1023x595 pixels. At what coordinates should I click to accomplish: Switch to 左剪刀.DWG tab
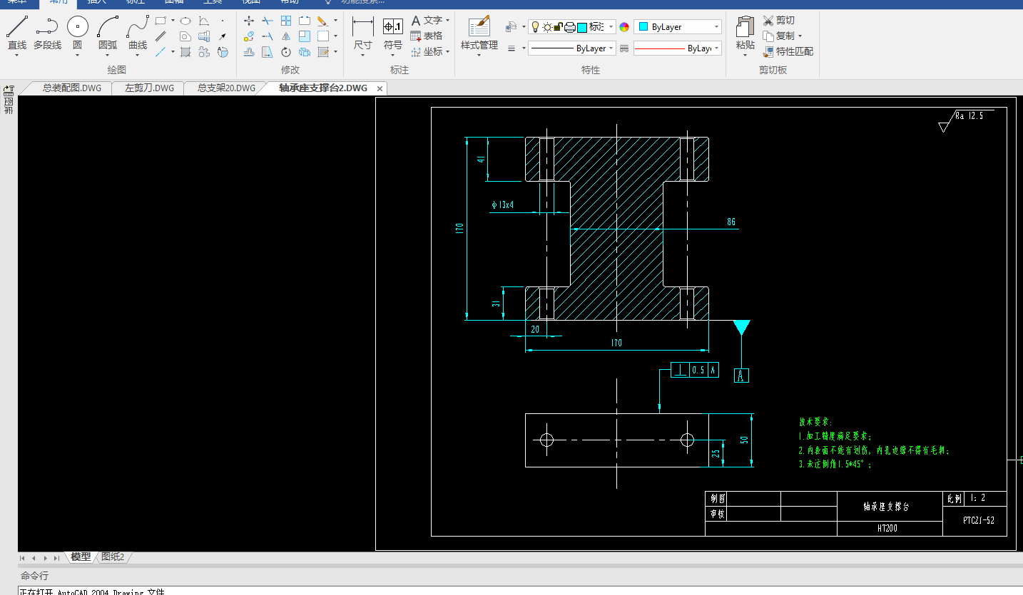point(150,88)
